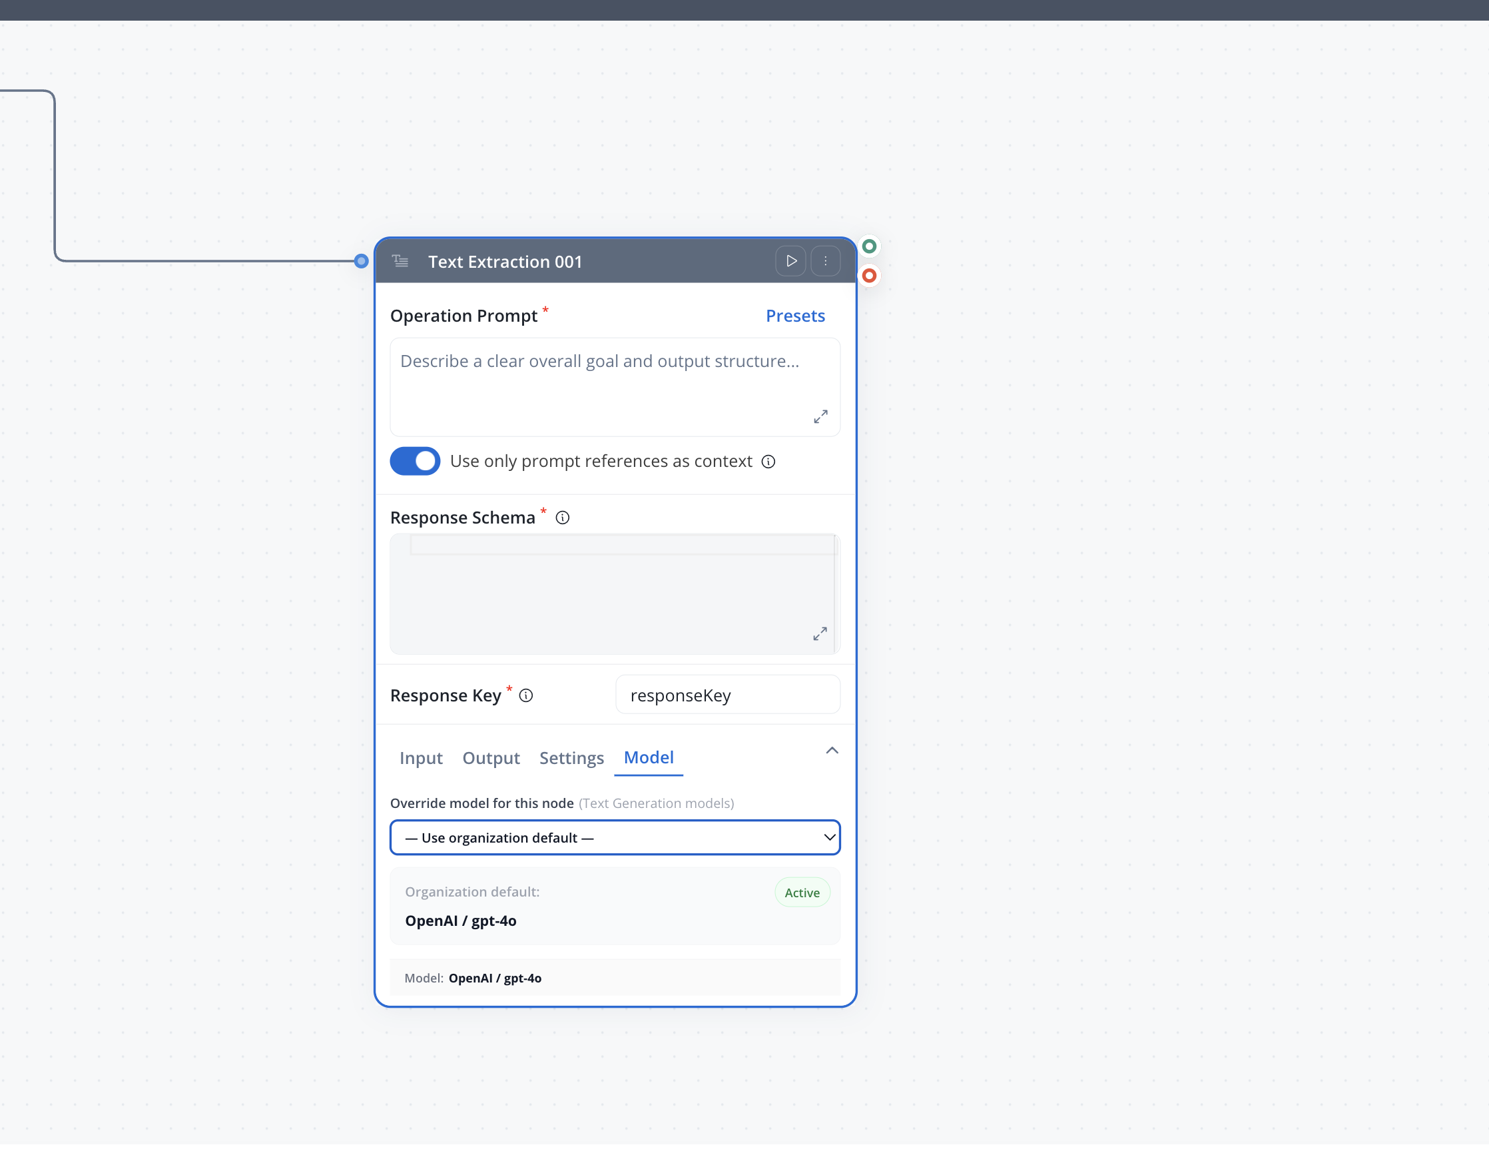The height and width of the screenshot is (1155, 1489).
Task: Switch to the Settings tab
Action: point(571,758)
